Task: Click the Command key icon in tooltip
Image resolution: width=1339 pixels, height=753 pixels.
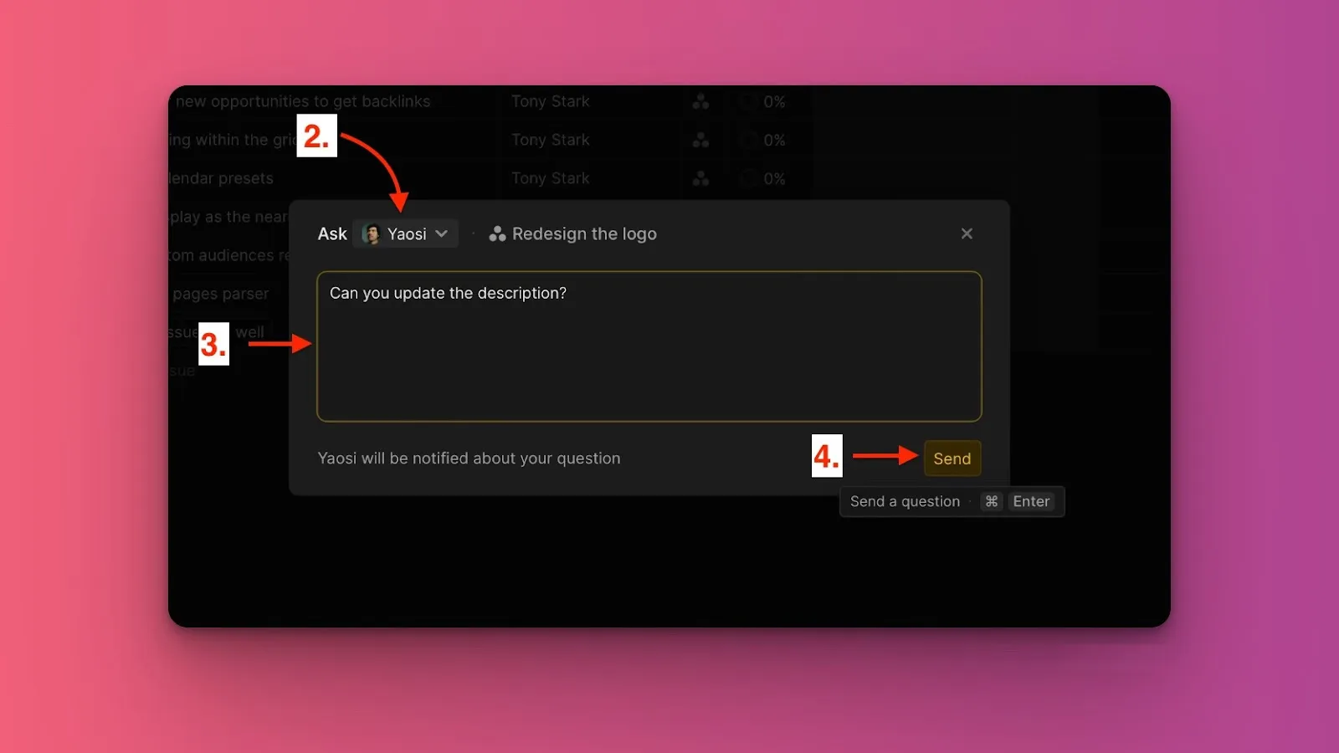Action: tap(992, 501)
